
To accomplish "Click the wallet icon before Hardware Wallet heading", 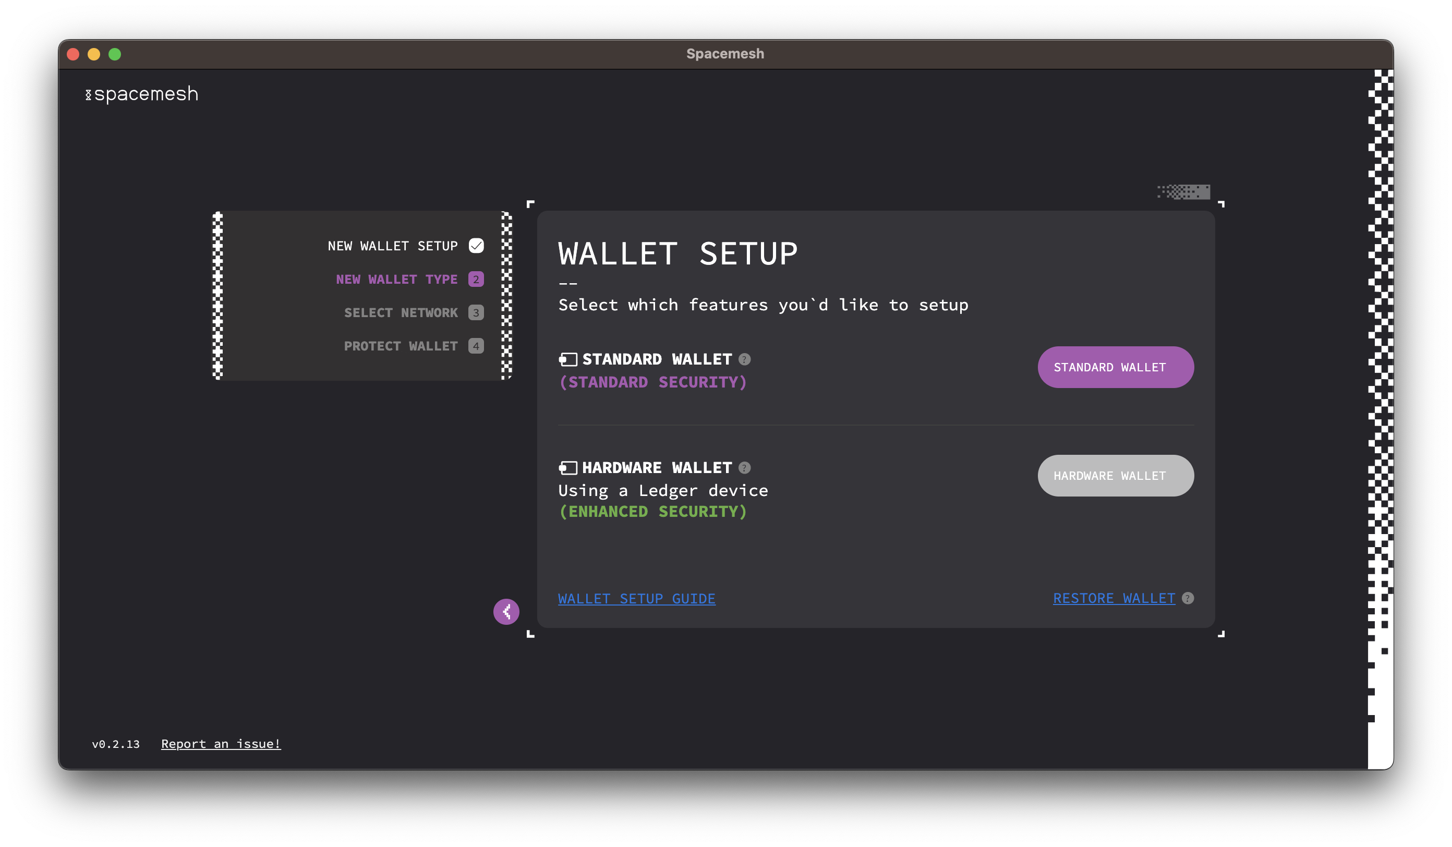I will click(x=568, y=467).
